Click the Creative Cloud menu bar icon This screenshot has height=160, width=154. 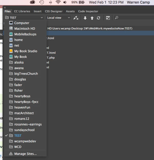pos(32,2)
